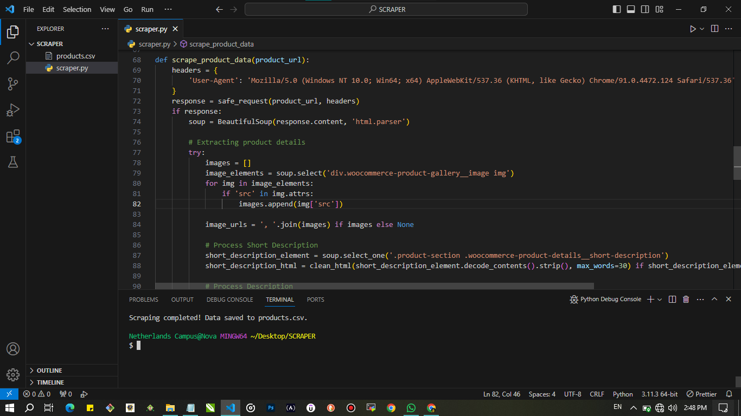Viewport: 741px width, 416px height.
Task: Switch to the OUTPUT panel tab
Action: pos(182,300)
